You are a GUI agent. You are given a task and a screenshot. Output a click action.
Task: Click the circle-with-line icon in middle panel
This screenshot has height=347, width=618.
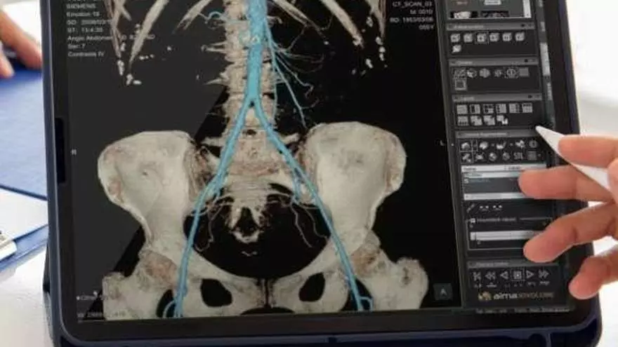point(511,72)
